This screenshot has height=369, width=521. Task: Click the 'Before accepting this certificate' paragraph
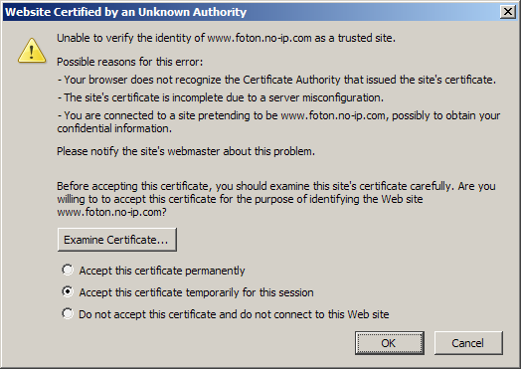pos(276,199)
